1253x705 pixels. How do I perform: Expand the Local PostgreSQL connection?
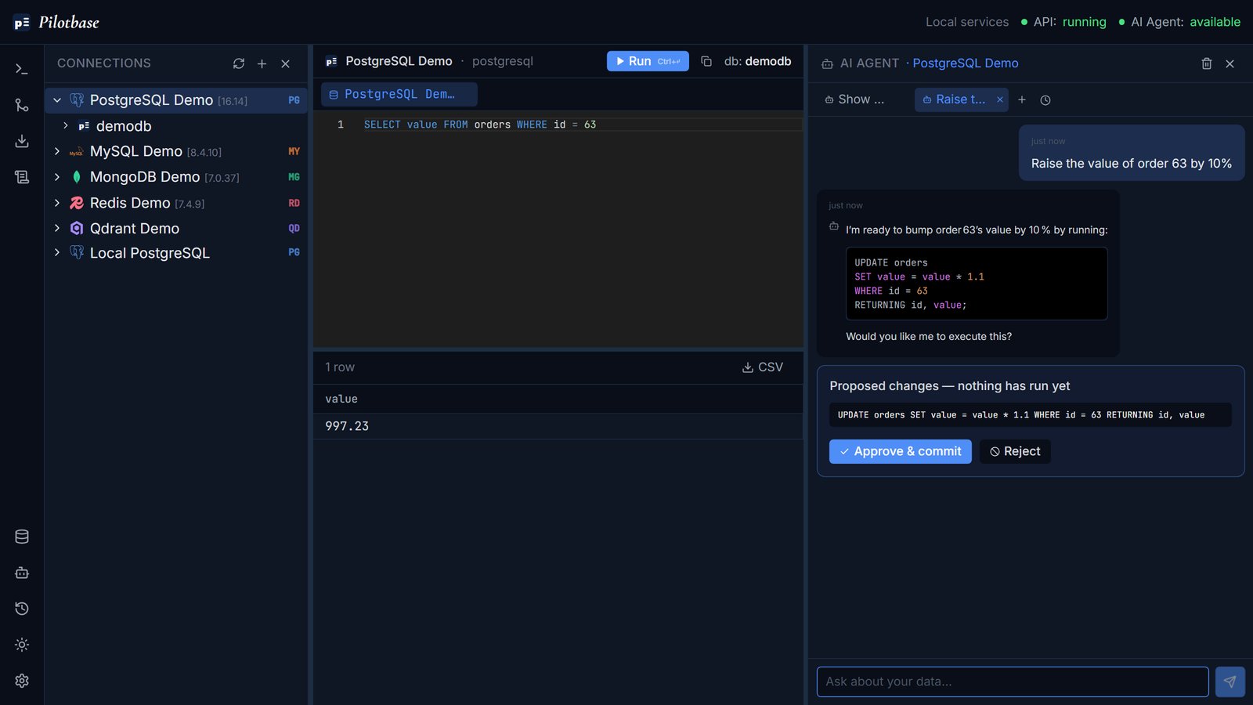(57, 252)
